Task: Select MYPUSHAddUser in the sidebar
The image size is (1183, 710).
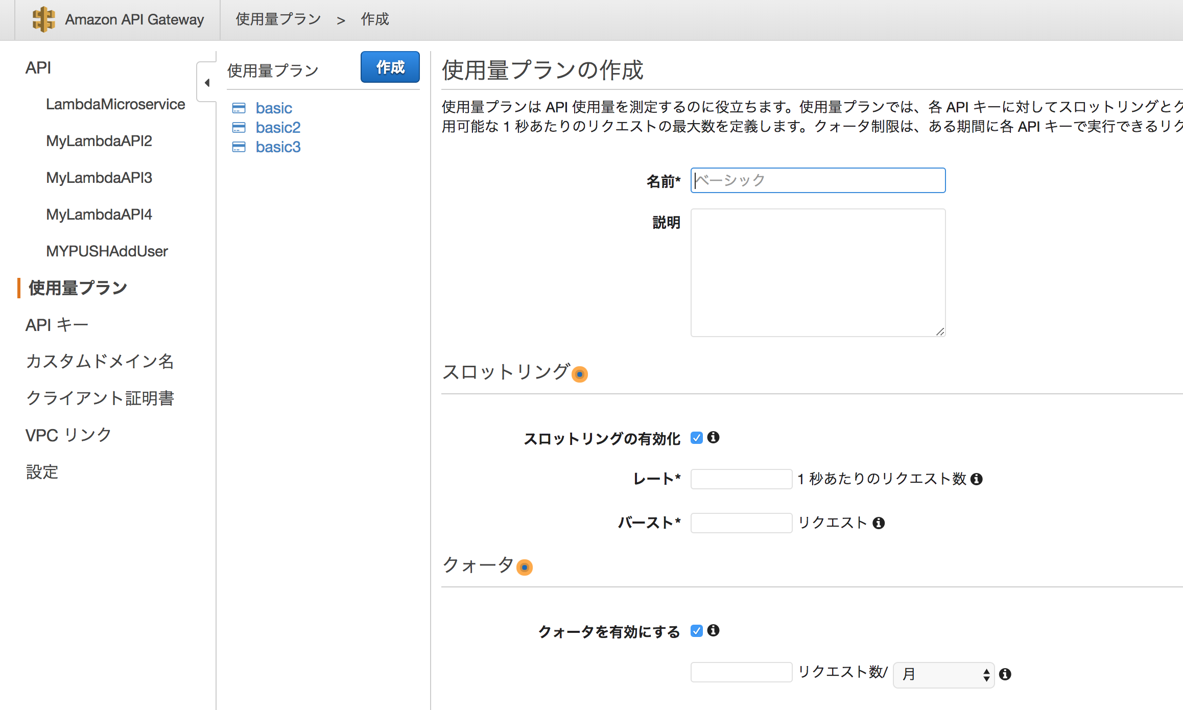Action: pos(107,251)
